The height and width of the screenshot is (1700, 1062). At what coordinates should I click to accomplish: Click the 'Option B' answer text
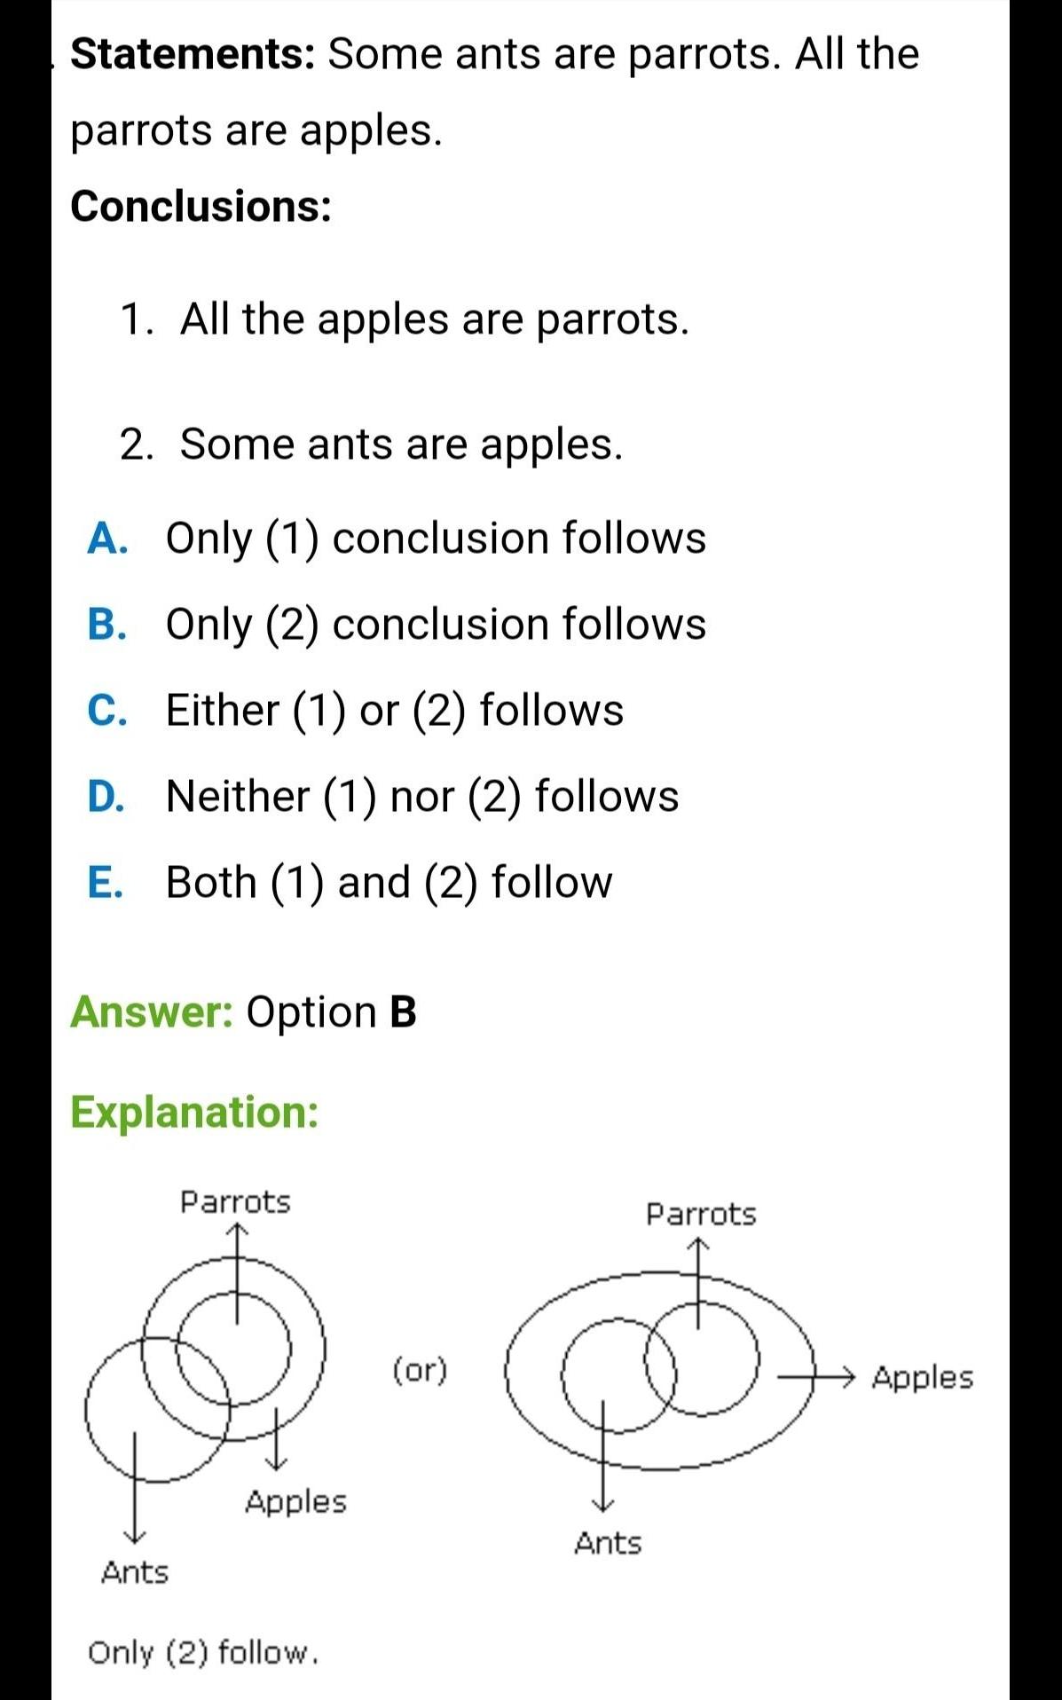[x=331, y=1011]
